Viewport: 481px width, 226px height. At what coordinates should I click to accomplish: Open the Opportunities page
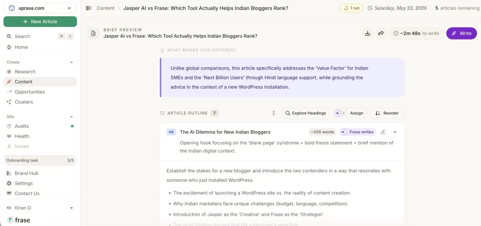40,92
